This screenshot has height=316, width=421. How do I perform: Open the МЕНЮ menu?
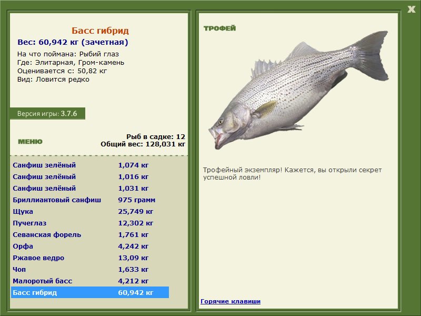(x=30, y=142)
